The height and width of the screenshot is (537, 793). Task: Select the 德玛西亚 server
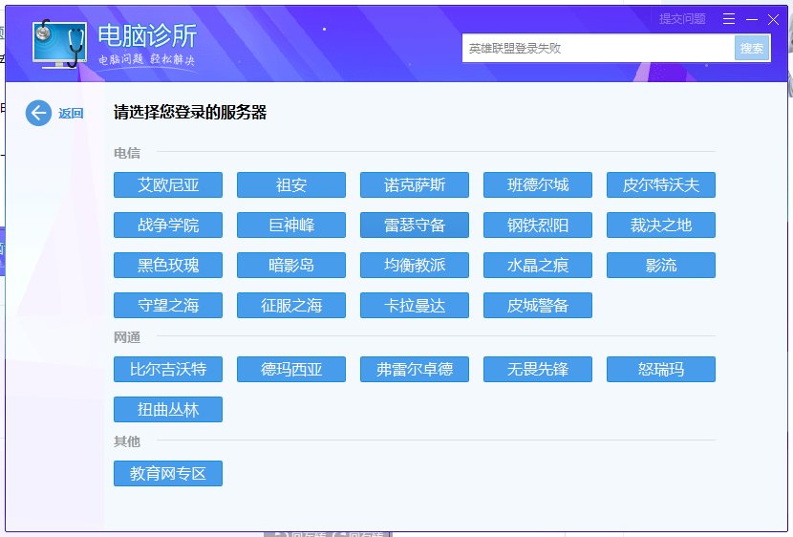coord(291,370)
